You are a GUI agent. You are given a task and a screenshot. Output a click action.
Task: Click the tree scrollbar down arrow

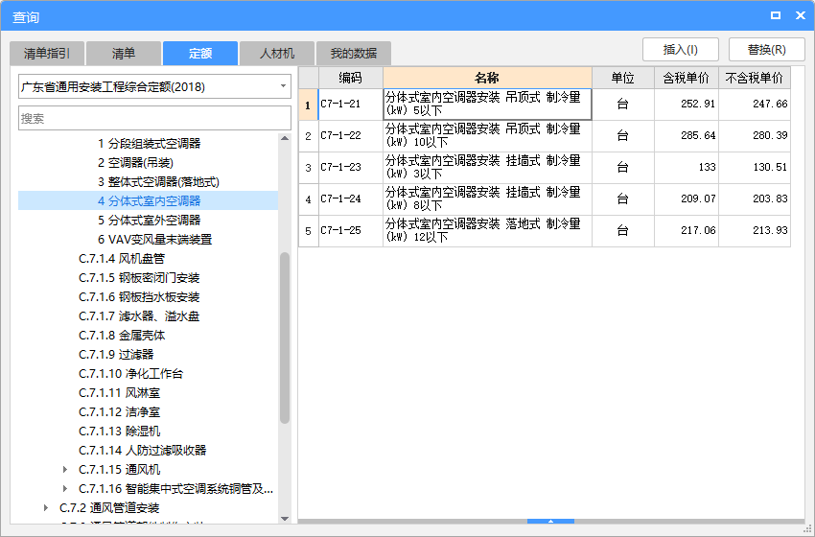click(285, 518)
